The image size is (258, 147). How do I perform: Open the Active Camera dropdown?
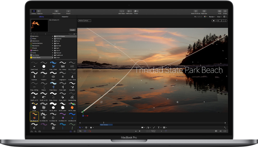pos(84,20)
